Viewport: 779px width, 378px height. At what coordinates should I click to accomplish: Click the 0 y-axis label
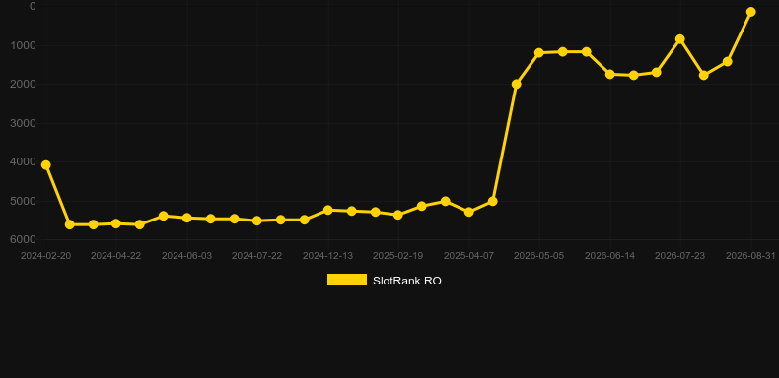tap(33, 6)
